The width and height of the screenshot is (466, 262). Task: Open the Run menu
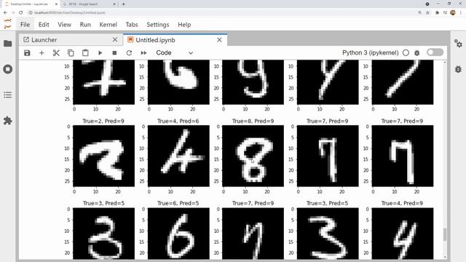point(85,25)
